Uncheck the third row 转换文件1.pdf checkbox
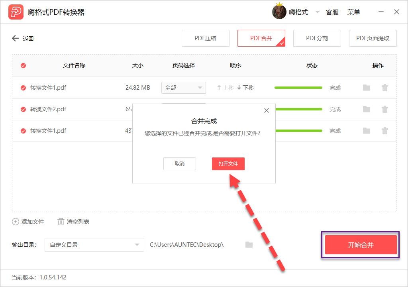 (23, 131)
